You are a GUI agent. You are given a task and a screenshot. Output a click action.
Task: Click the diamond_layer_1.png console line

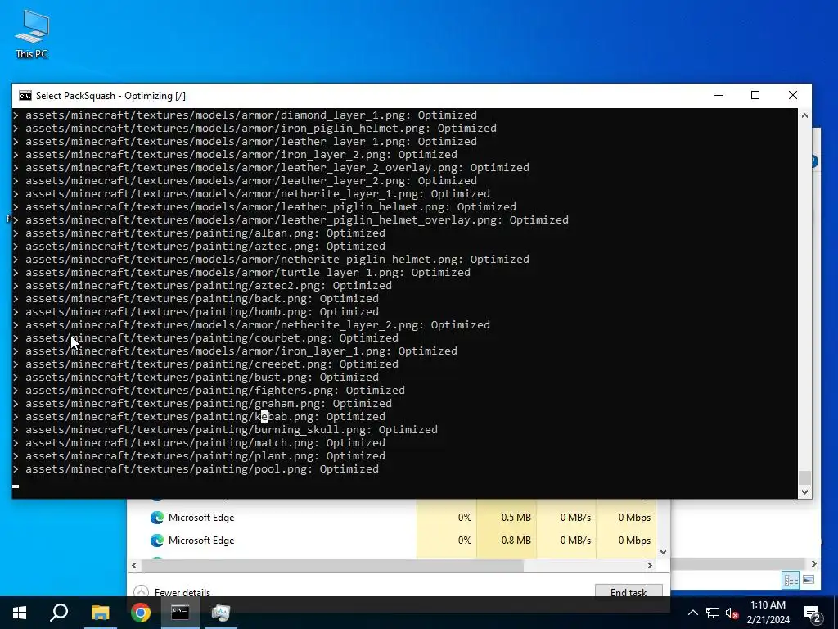(246, 115)
